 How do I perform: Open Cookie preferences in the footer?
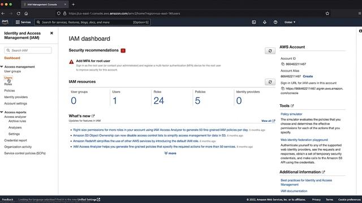[349, 200]
